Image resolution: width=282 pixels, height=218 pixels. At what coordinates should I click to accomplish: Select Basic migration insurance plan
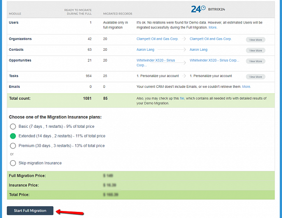pos(13,126)
